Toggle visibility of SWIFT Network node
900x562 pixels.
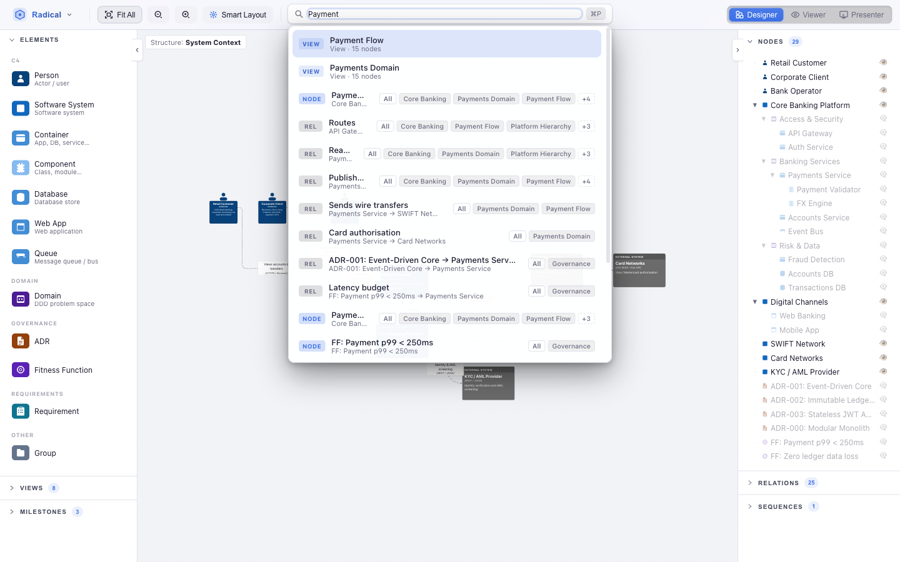883,343
